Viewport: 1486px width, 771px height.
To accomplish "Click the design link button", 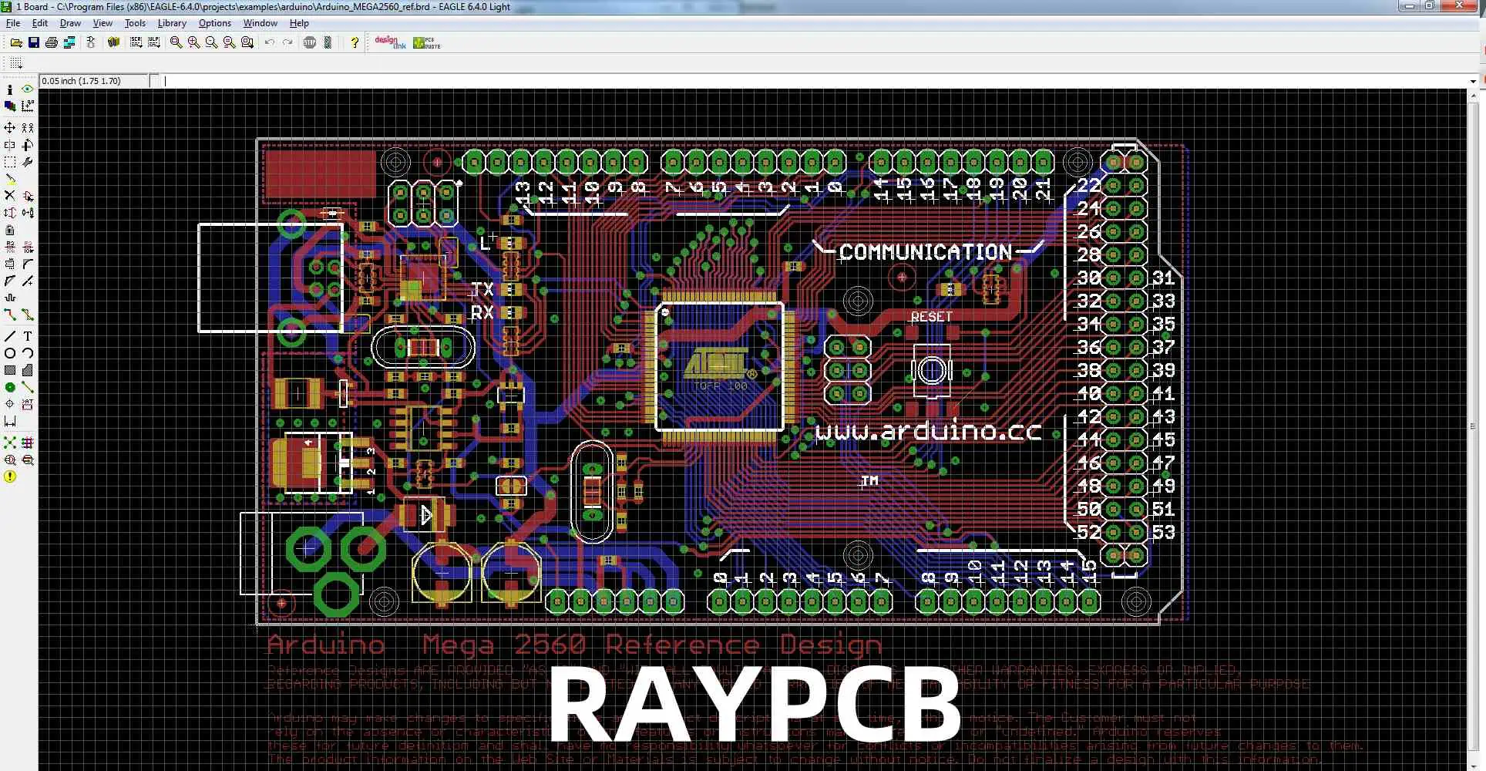I will point(390,42).
